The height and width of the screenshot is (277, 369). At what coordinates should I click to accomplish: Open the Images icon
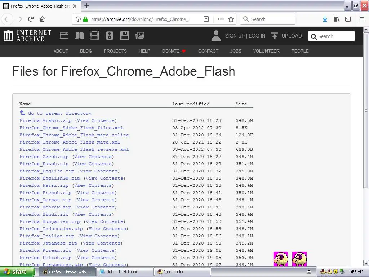[x=140, y=36]
